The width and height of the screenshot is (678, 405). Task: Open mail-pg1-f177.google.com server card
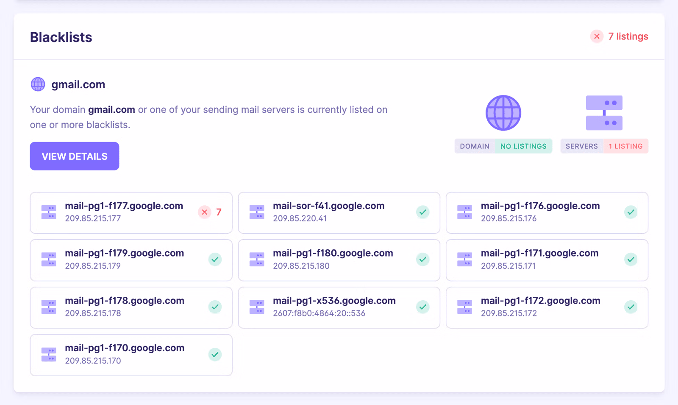(x=131, y=213)
